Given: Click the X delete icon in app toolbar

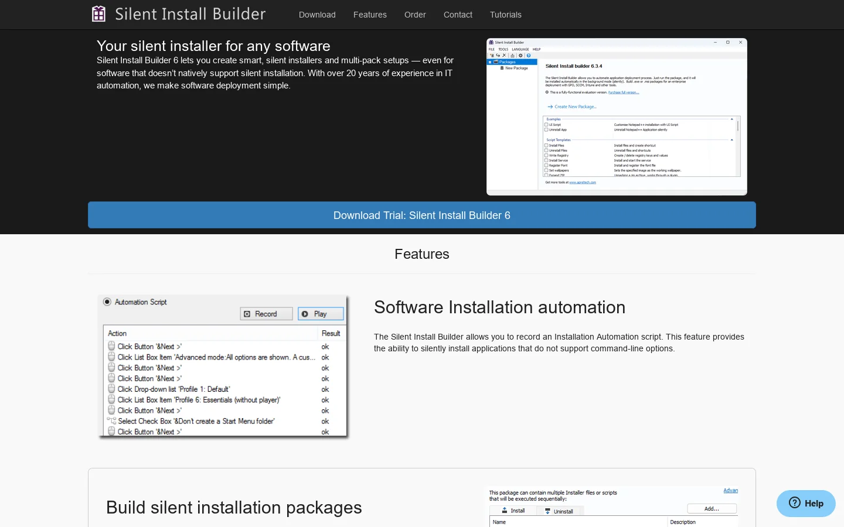Looking at the screenshot, I should (x=504, y=55).
